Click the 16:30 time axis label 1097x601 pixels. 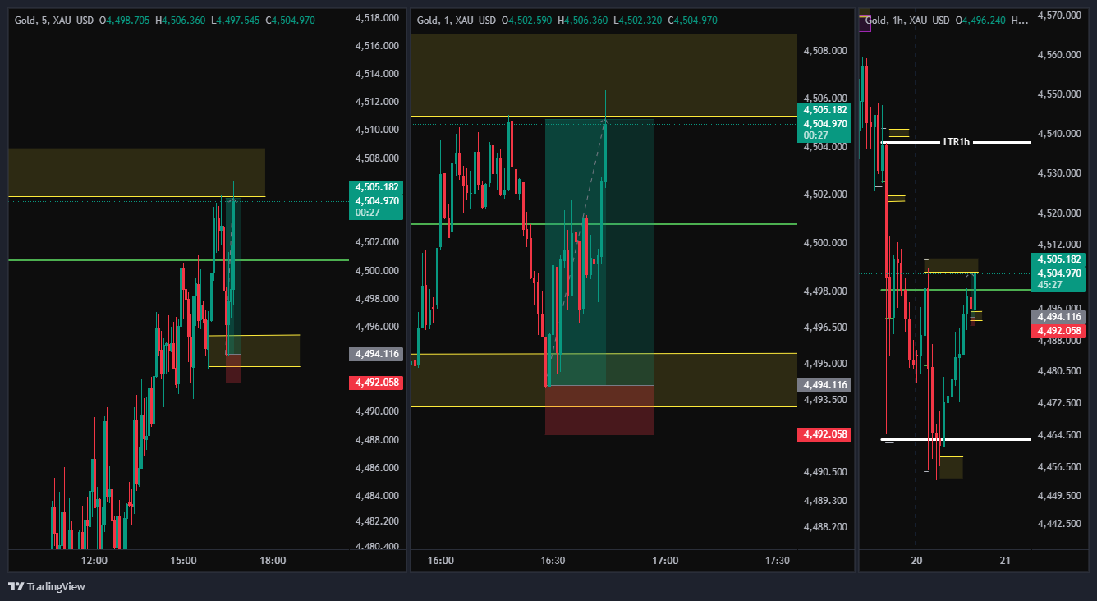[553, 561]
